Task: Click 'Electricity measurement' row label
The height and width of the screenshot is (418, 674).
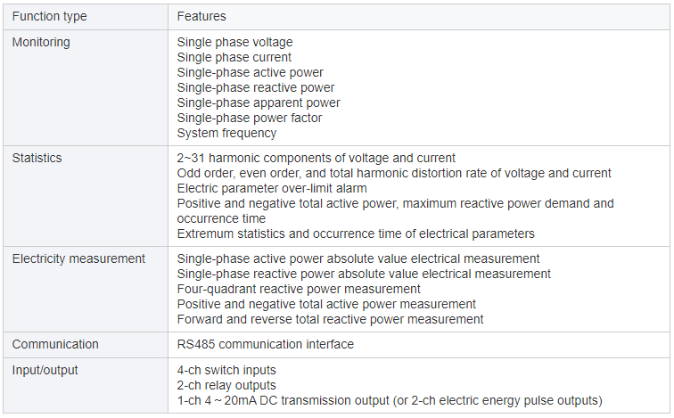Action: point(78,258)
